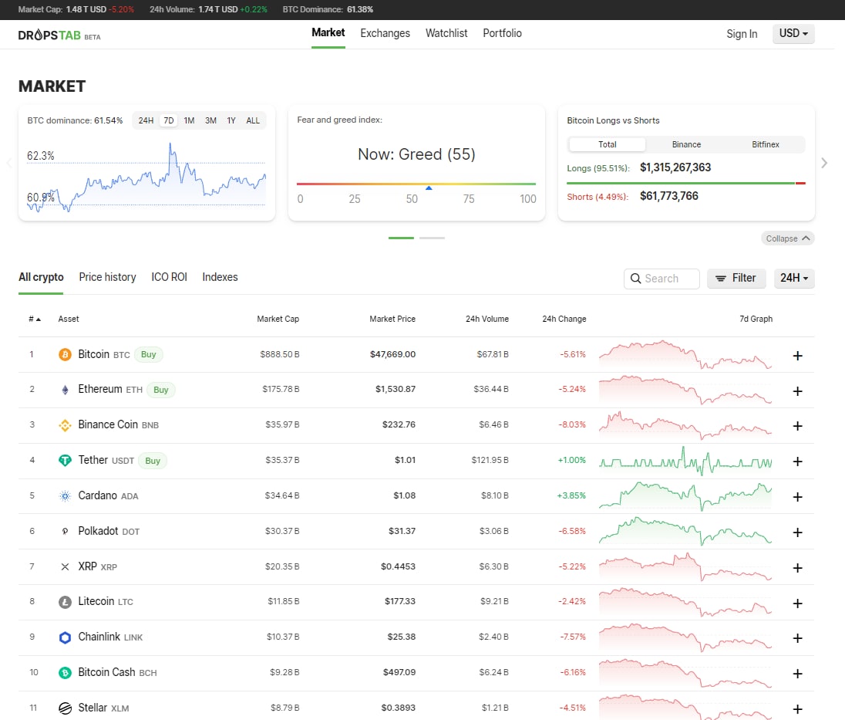Switch Longs vs Shorts to Binance
This screenshot has width=845, height=720.
tap(686, 144)
